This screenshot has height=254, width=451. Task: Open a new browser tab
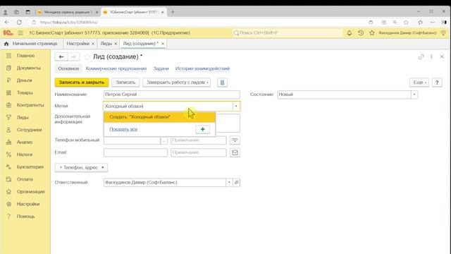[173, 12]
